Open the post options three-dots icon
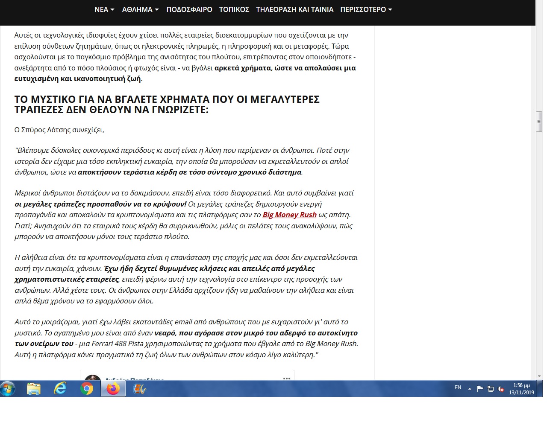This screenshot has width=547, height=437. click(x=287, y=378)
